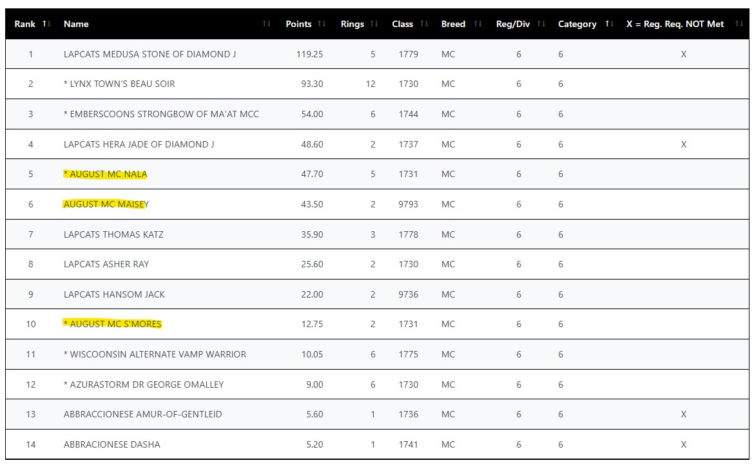
Task: Select ABBRACIONESE DASHA in the last row
Action: (111, 444)
